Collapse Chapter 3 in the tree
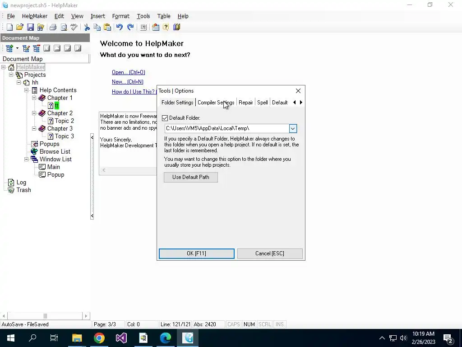 click(34, 128)
